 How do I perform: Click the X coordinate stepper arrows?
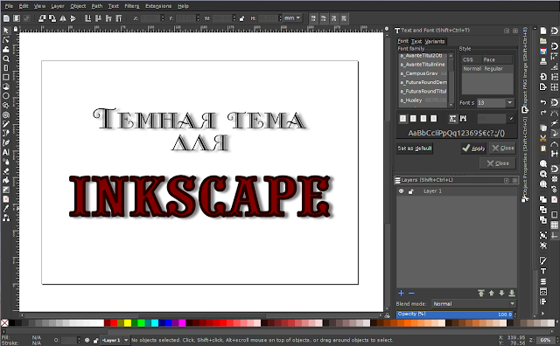[x=163, y=18]
